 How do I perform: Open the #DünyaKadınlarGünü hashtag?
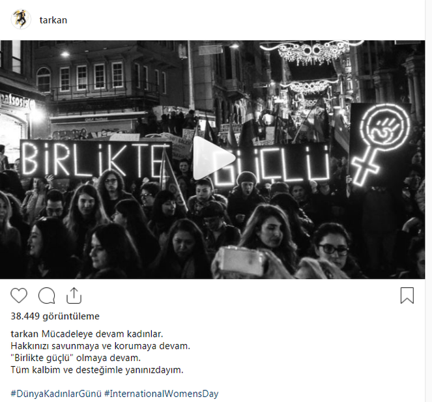(56, 394)
